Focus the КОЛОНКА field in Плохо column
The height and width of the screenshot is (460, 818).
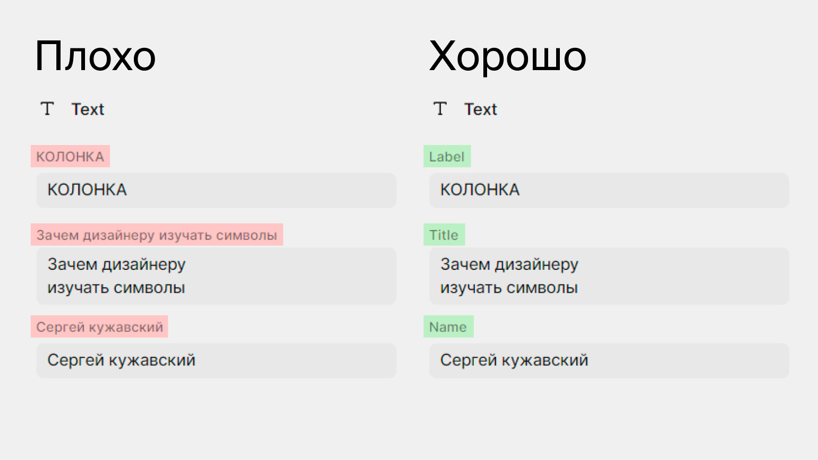[x=216, y=190]
